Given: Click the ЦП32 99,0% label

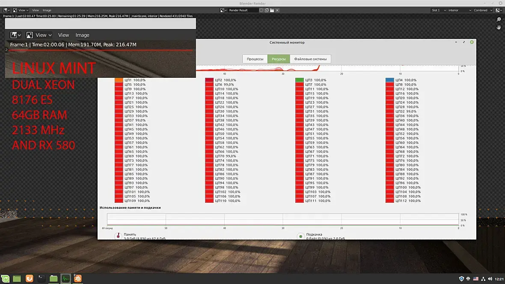Looking at the screenshot, I should (x=406, y=111).
